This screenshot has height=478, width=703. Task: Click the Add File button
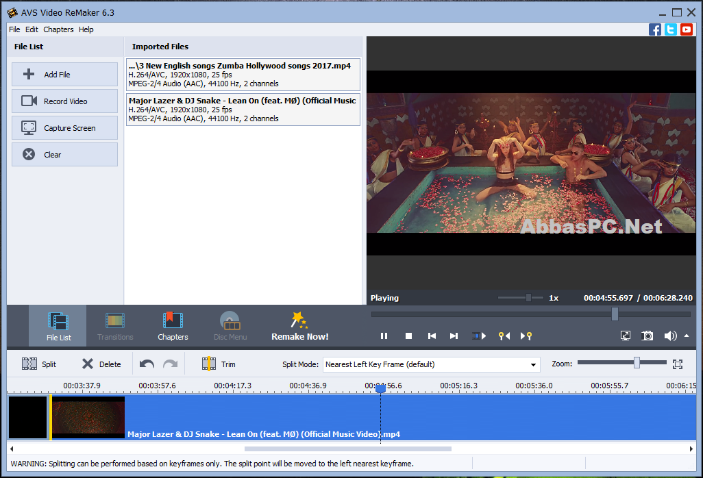point(64,75)
